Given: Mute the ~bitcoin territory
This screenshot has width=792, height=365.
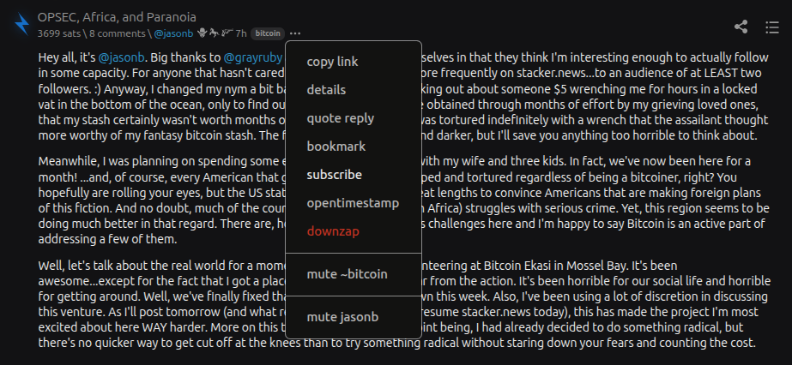Looking at the screenshot, I should (x=347, y=274).
